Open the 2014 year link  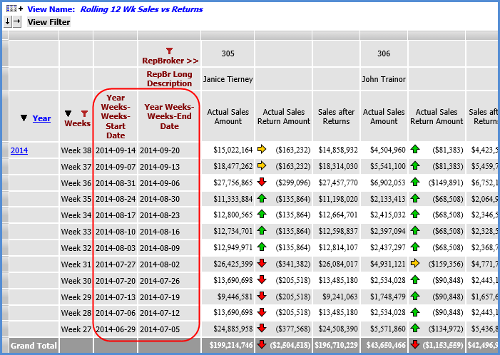pyautogui.click(x=19, y=150)
